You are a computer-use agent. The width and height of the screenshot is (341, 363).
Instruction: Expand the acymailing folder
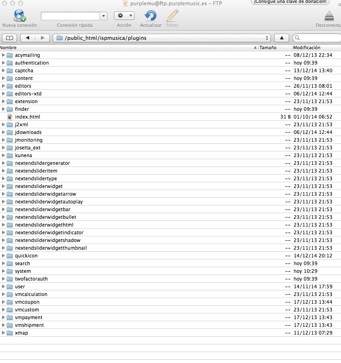pyautogui.click(x=3, y=55)
